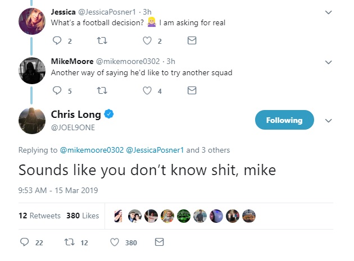This screenshot has height=261, width=354.
Task: Open Chris Long's profile avatar
Action: point(32,120)
